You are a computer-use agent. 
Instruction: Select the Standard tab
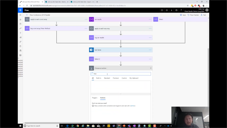(x=107, y=78)
